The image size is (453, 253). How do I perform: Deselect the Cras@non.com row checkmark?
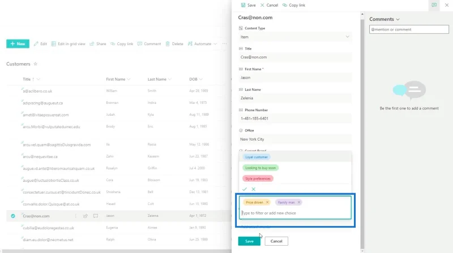13,216
